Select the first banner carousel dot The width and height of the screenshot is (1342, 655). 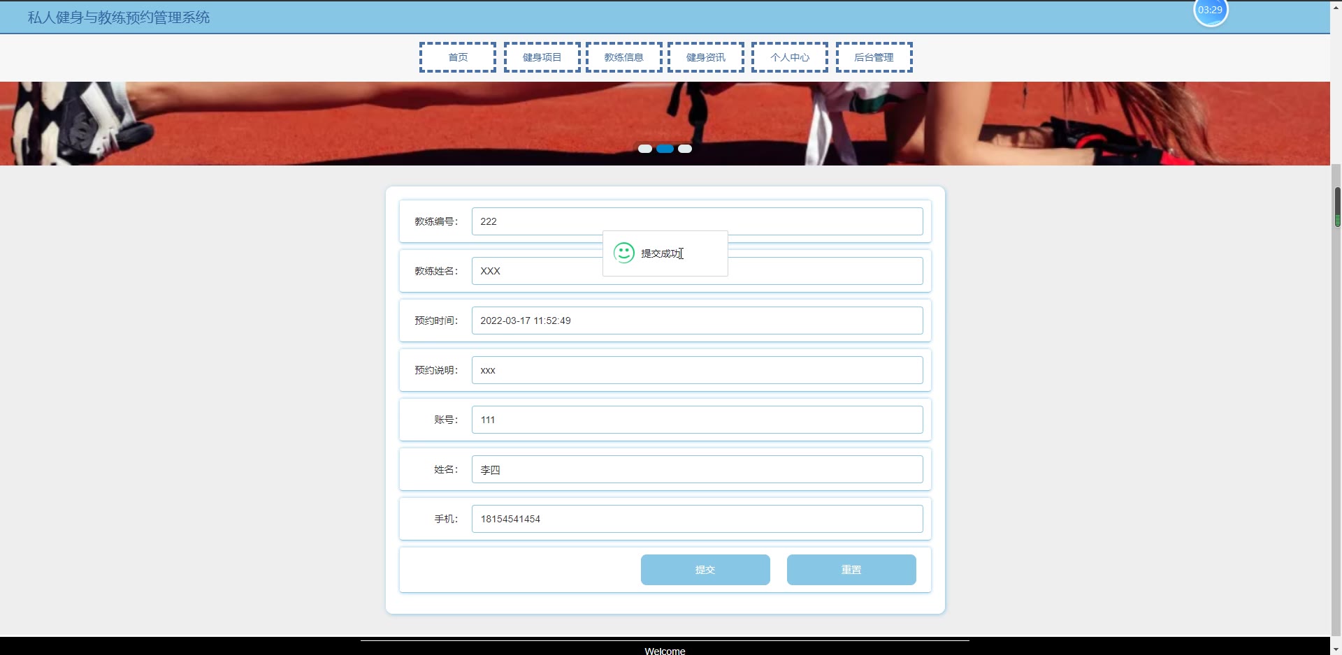[x=645, y=149]
